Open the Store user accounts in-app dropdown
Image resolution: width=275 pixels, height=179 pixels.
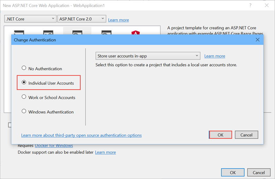tap(148, 56)
